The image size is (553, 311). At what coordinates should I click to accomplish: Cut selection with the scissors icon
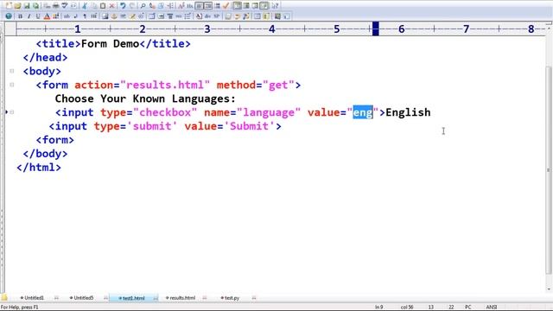(x=85, y=6)
